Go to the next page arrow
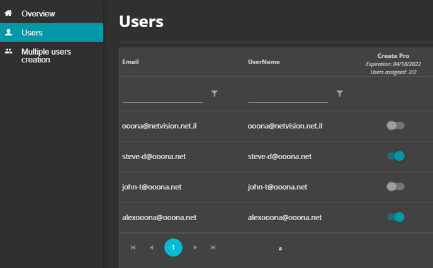The image size is (433, 268). tap(195, 248)
